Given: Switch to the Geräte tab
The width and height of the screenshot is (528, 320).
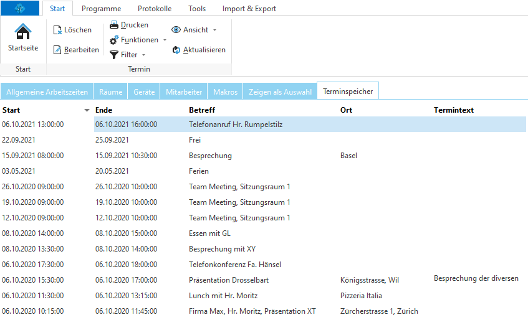Looking at the screenshot, I should point(144,92).
